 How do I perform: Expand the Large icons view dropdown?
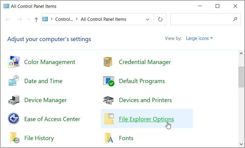(199, 38)
